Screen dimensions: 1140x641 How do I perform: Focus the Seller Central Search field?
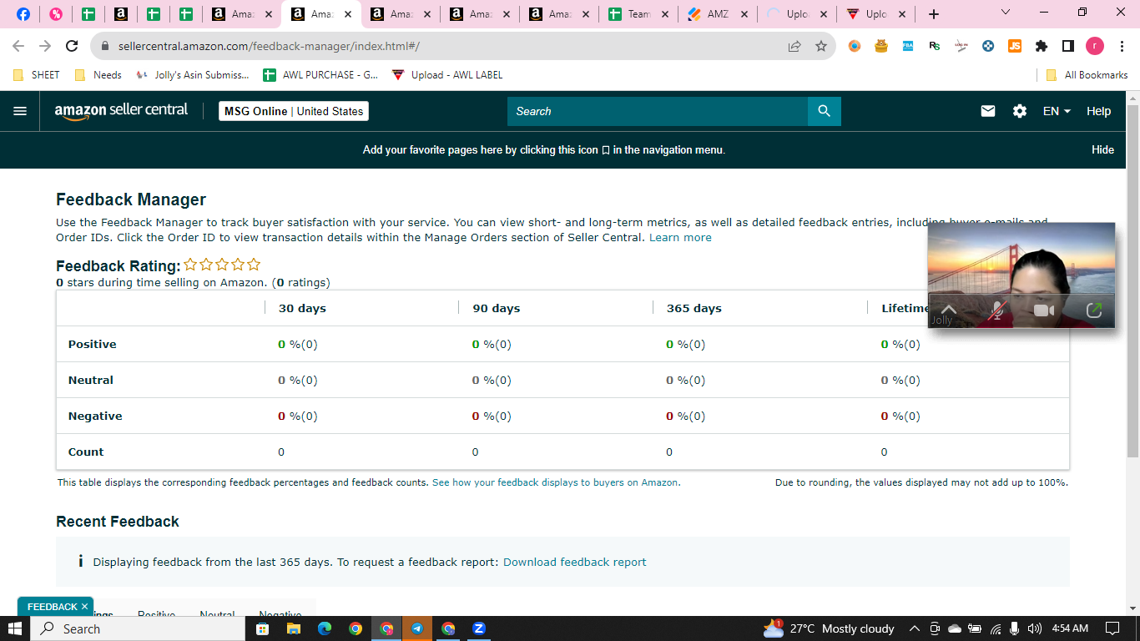658,111
